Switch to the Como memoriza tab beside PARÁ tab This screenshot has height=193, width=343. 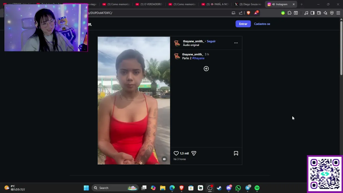pyautogui.click(x=182, y=4)
